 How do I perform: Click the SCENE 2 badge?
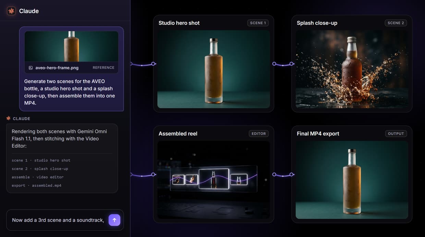pos(396,23)
